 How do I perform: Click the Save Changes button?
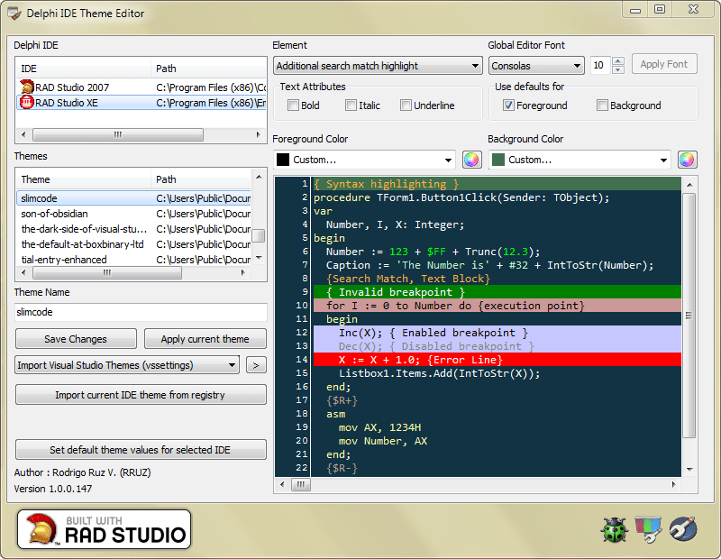(x=76, y=339)
